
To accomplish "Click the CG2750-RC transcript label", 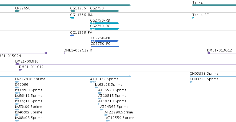I will click(100, 26).
